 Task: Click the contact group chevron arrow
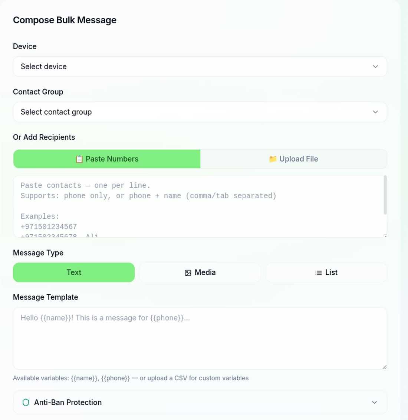(x=375, y=112)
